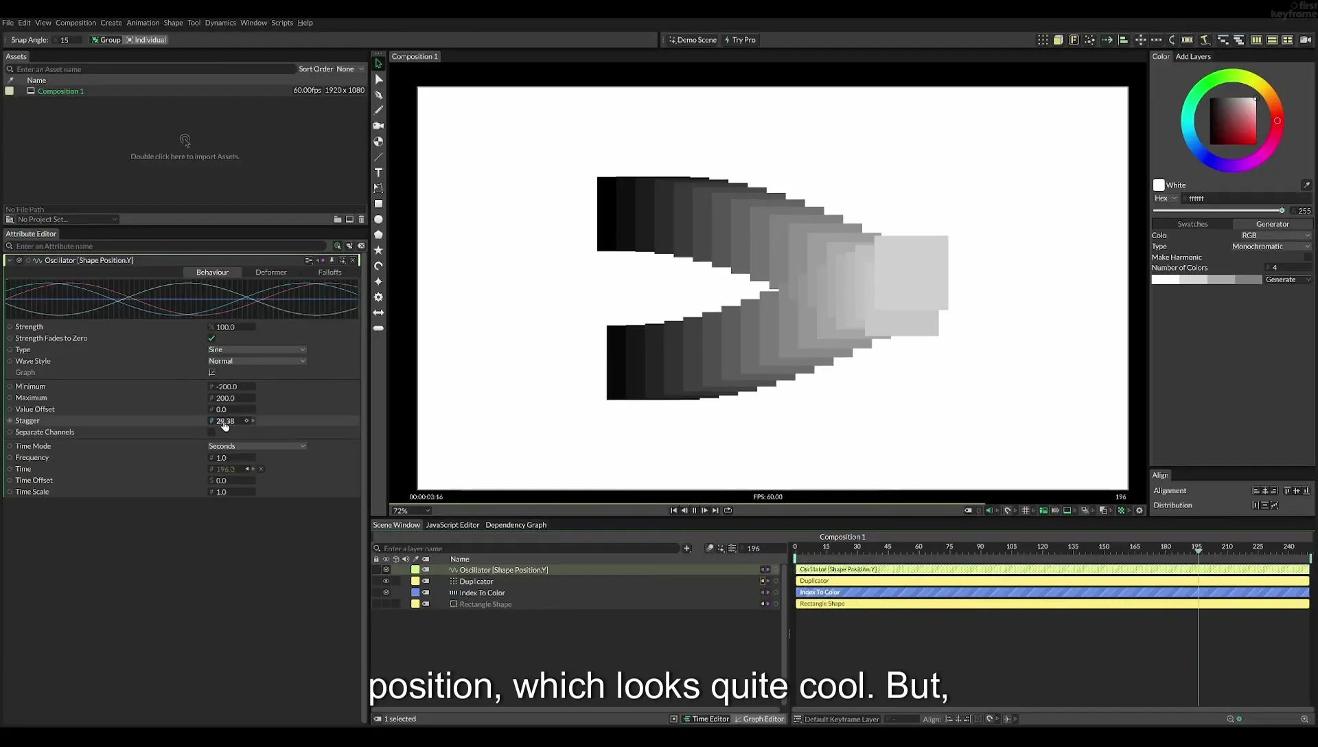Toggle the Make Harmonic checkbox
This screenshot has height=747, width=1318.
[x=1308, y=257]
